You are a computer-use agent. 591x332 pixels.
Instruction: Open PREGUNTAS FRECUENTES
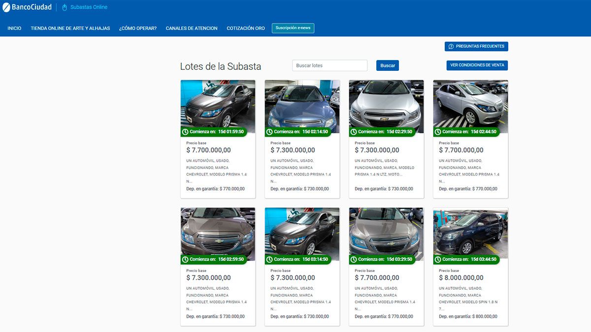[x=476, y=46]
